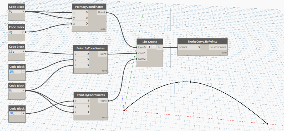Open x port chevron on Point node feeding item1

[x=88, y=54]
